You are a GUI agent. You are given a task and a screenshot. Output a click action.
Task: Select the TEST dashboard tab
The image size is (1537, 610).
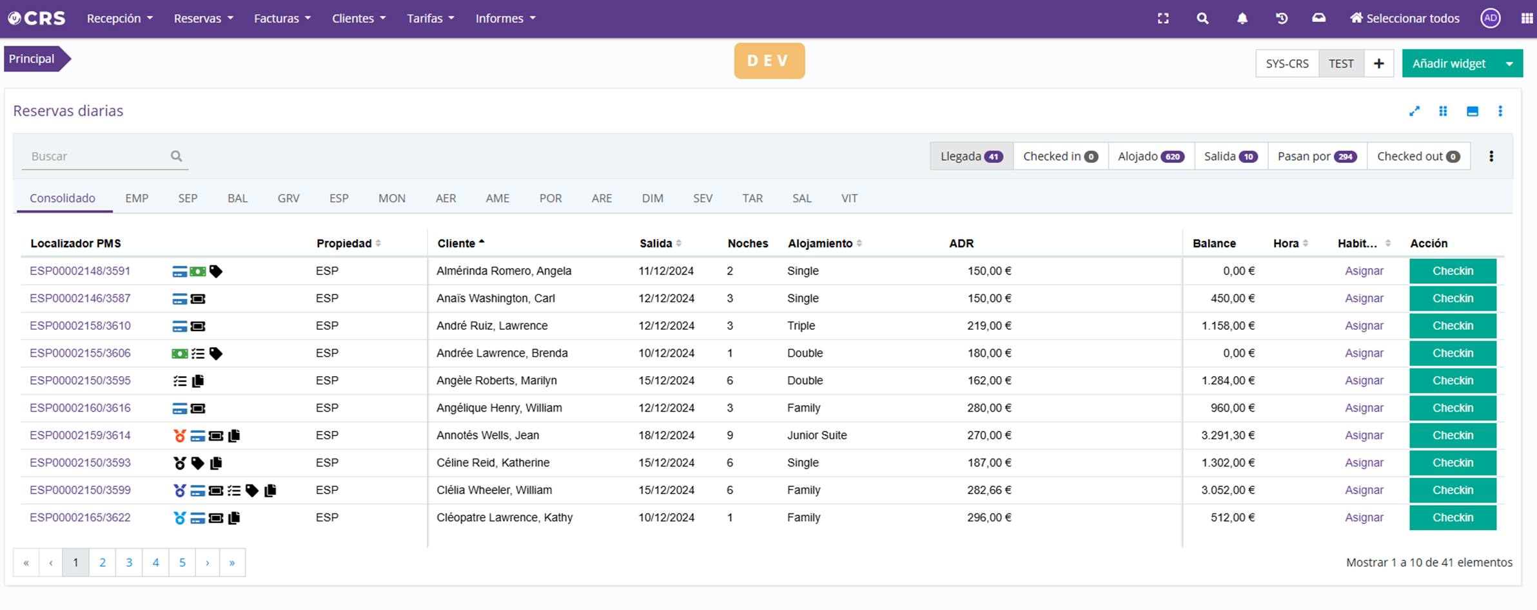click(x=1341, y=64)
